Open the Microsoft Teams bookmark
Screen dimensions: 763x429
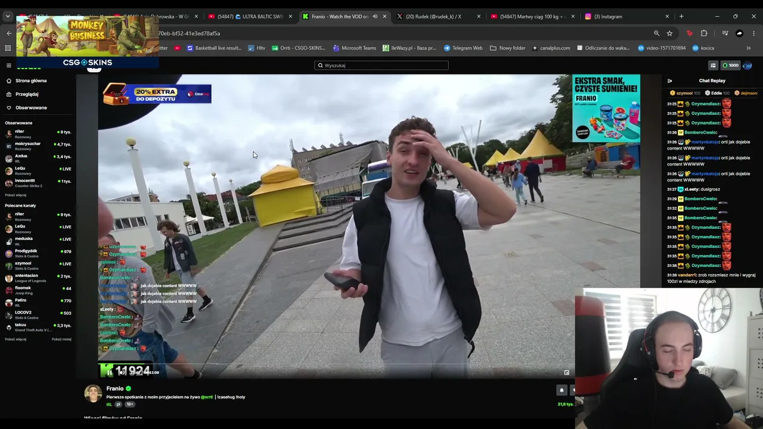[355, 48]
